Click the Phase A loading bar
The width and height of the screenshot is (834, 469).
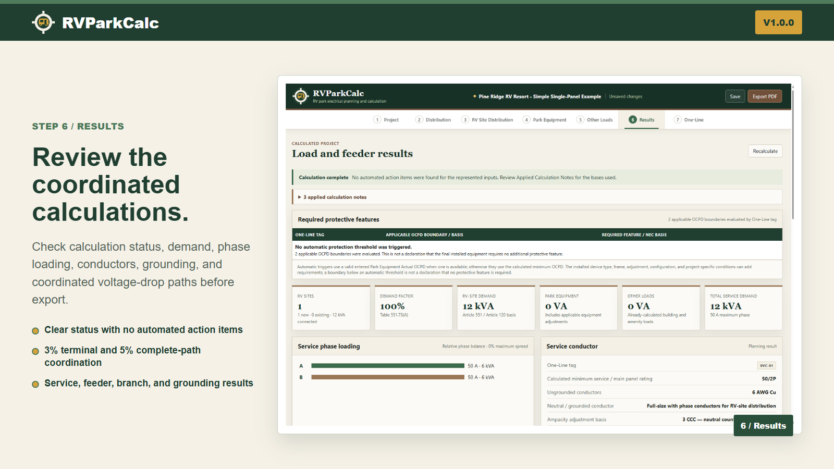387,366
